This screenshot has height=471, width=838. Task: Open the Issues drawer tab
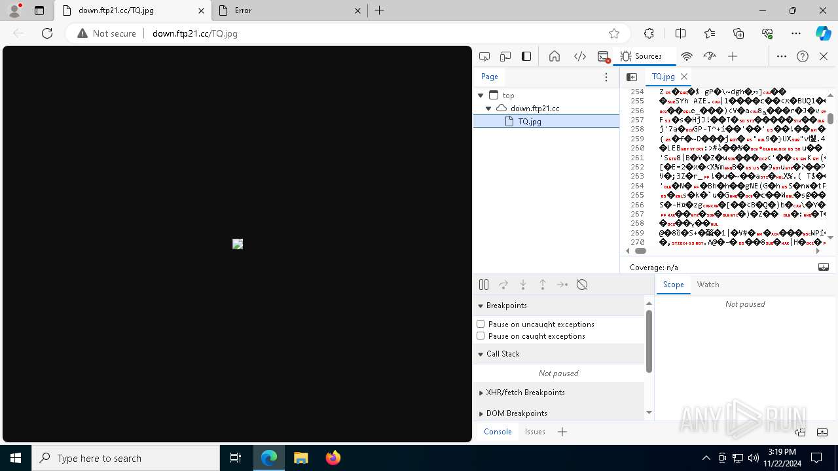point(535,432)
